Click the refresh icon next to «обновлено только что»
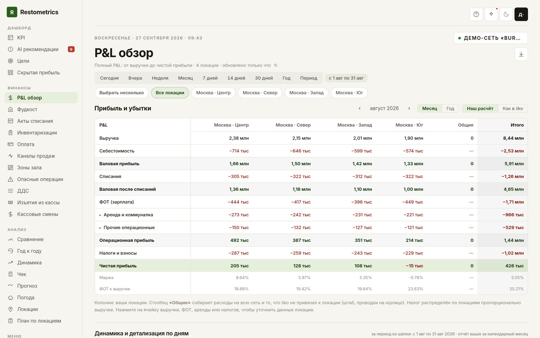The height and width of the screenshot is (338, 540). coord(276,65)
